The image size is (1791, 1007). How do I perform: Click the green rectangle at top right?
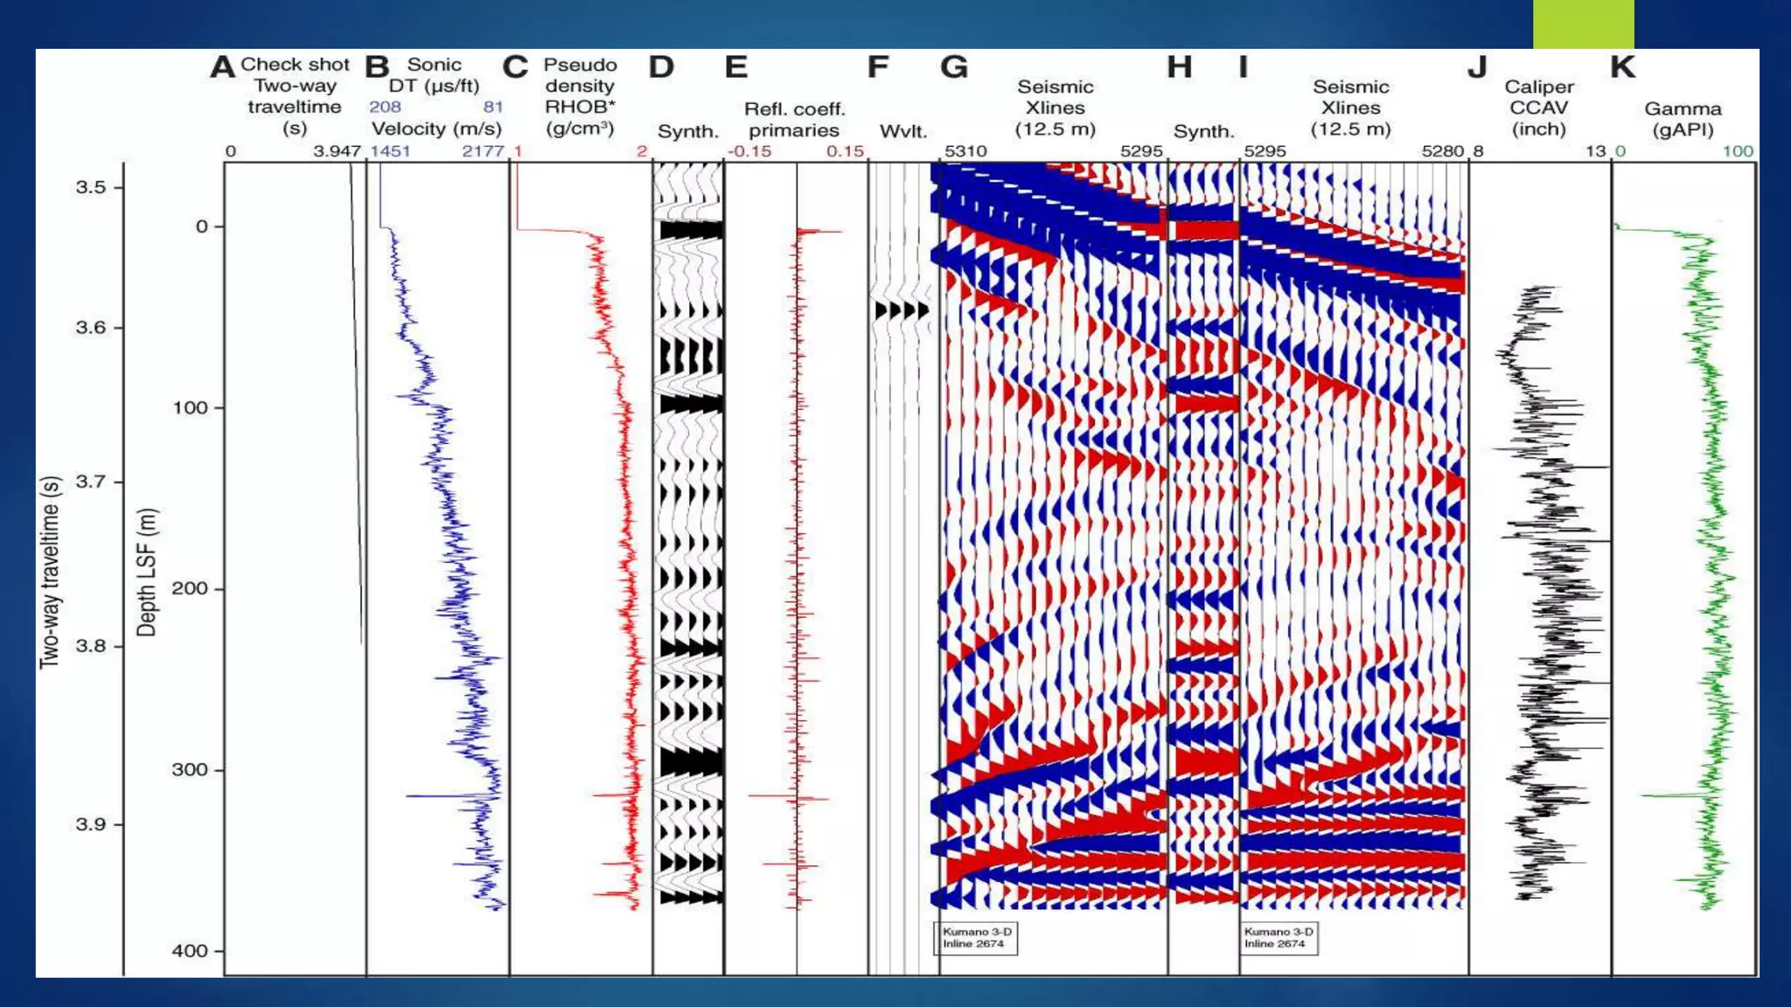[x=1583, y=24]
